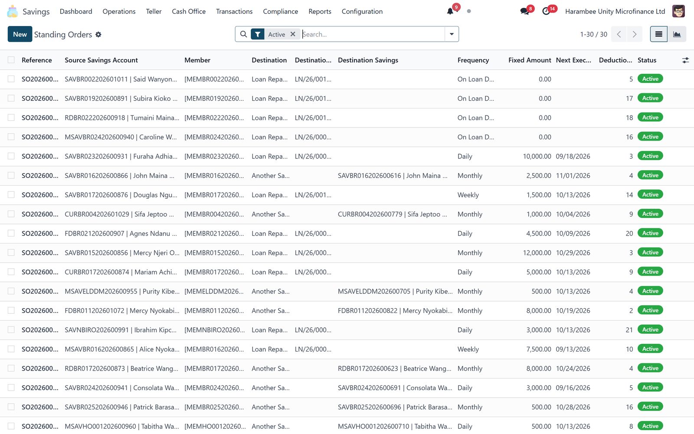The width and height of the screenshot is (694, 434).
Task: Open the Dashboard link
Action: coord(76,11)
